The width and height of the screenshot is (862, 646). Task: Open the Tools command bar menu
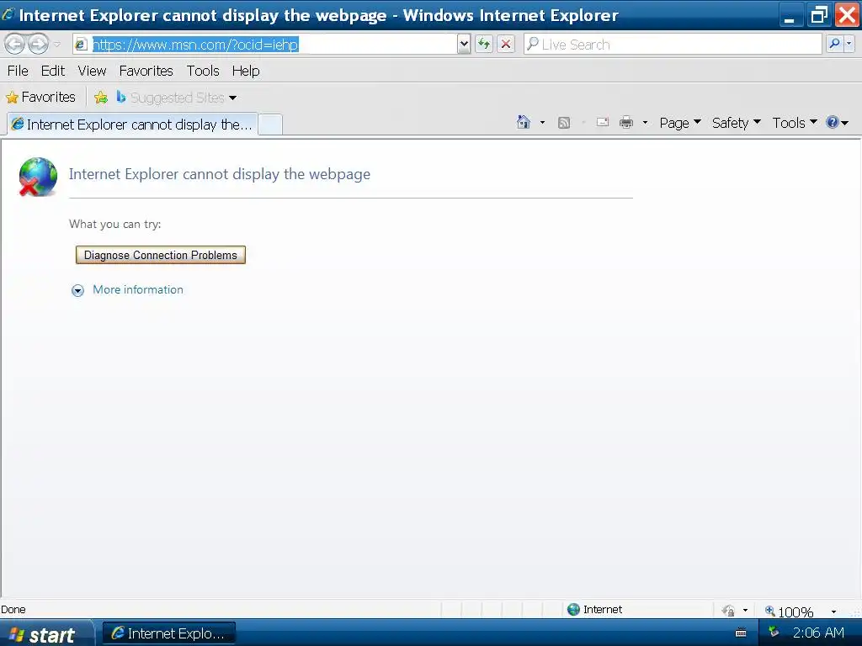[795, 123]
